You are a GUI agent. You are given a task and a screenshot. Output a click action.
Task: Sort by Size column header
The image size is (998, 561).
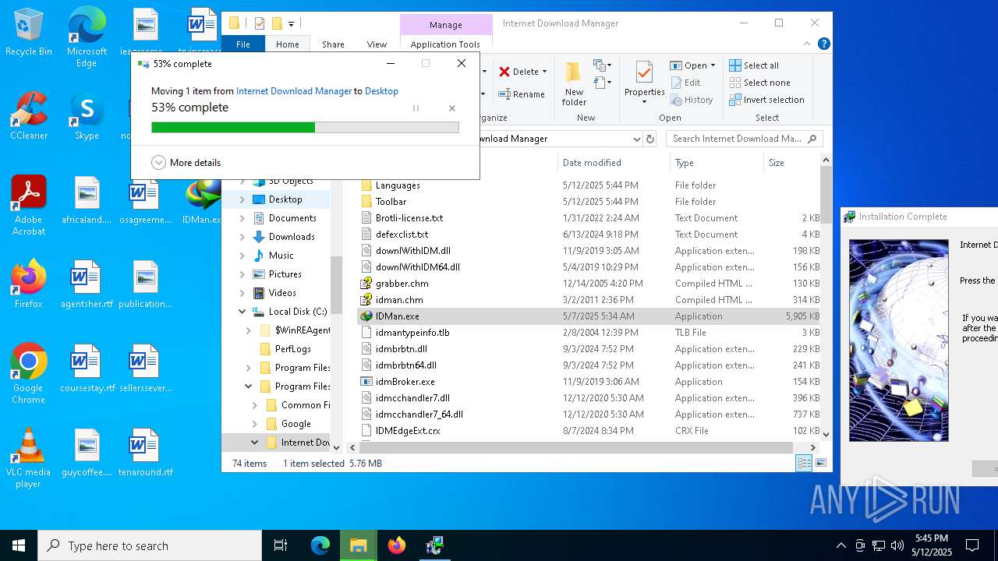click(x=791, y=163)
